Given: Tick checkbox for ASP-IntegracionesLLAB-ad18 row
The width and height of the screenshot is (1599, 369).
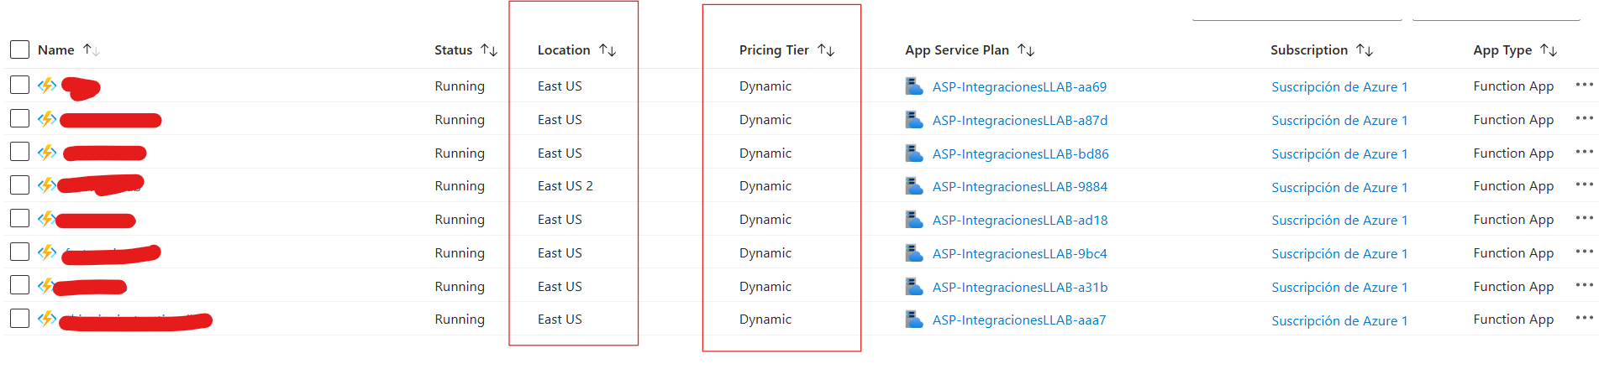Looking at the screenshot, I should click(x=19, y=218).
